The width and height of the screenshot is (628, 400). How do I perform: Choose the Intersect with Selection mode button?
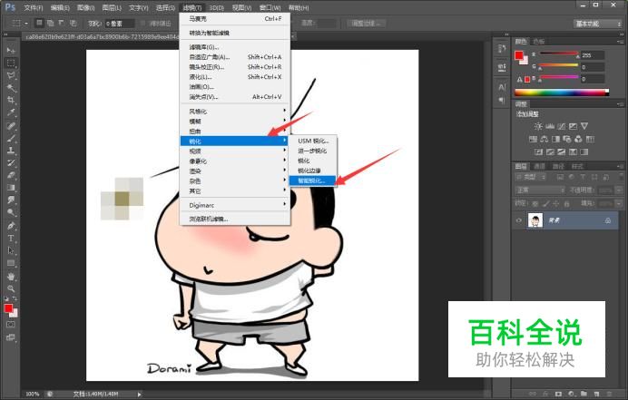pos(73,24)
